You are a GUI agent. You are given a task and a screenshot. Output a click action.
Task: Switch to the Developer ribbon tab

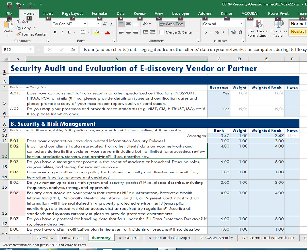point(180,13)
